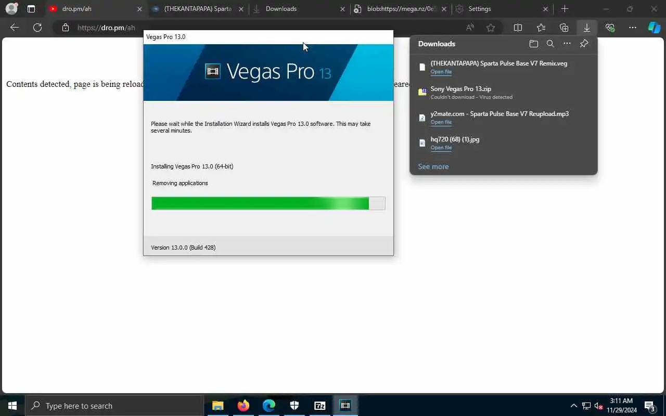
Task: Open the Favorites list
Action: tap(541, 28)
